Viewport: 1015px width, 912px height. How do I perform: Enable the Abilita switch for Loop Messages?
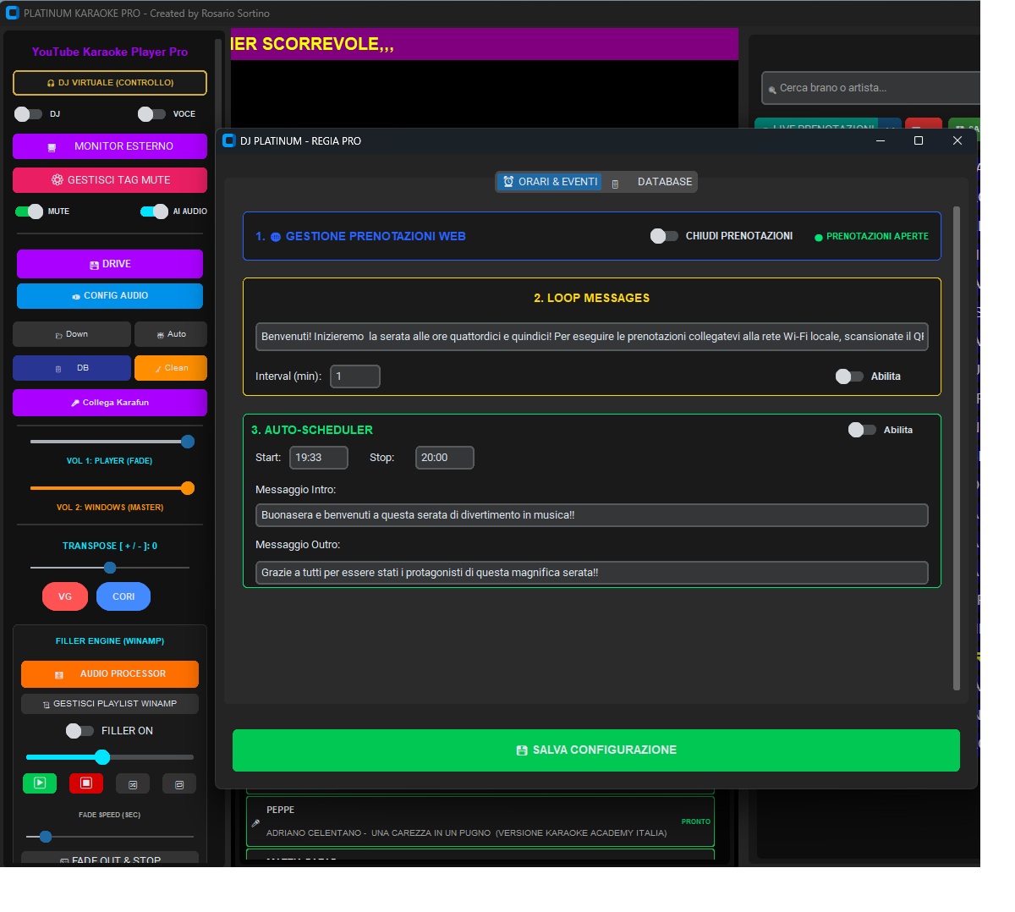point(850,376)
